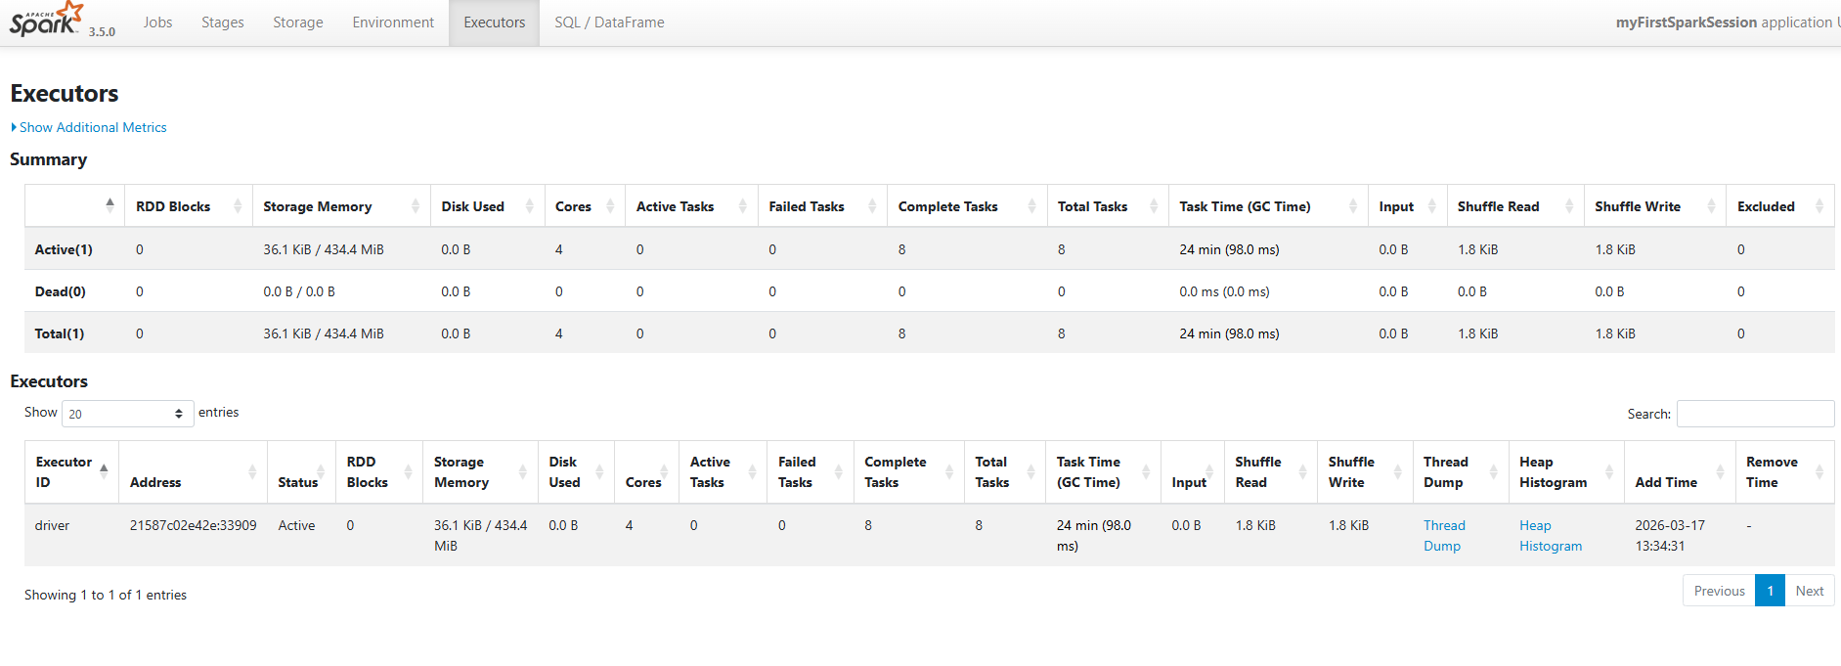The height and width of the screenshot is (666, 1841).
Task: Sort executors table by Failed Tasks
Action: (x=811, y=472)
